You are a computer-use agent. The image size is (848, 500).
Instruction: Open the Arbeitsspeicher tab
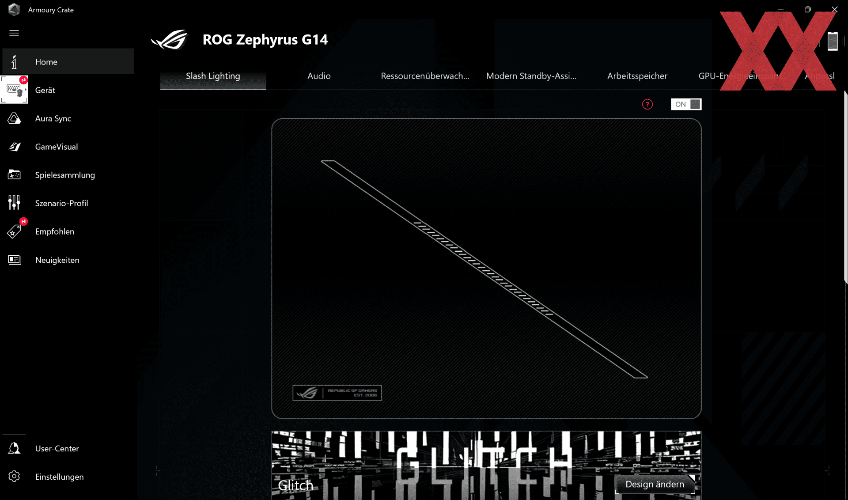[637, 76]
